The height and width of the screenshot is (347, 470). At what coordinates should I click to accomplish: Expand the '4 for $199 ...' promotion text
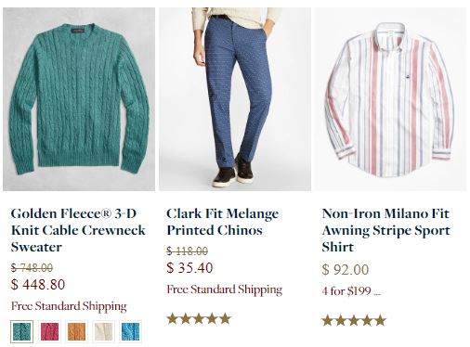[351, 291]
